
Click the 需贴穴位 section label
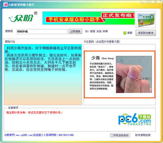tap(10, 42)
